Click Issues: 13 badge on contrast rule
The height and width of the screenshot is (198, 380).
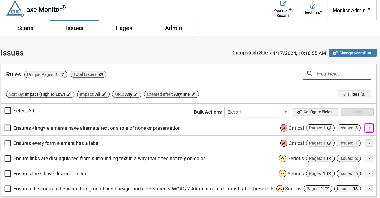tap(347, 189)
